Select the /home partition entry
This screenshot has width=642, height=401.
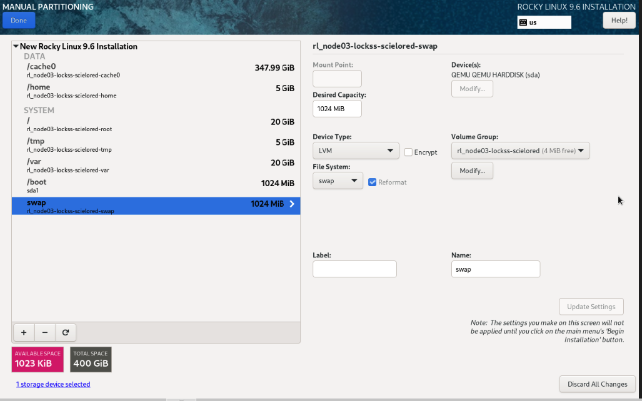156,91
